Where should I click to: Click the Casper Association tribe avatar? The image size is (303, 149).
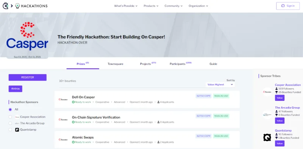267,92
